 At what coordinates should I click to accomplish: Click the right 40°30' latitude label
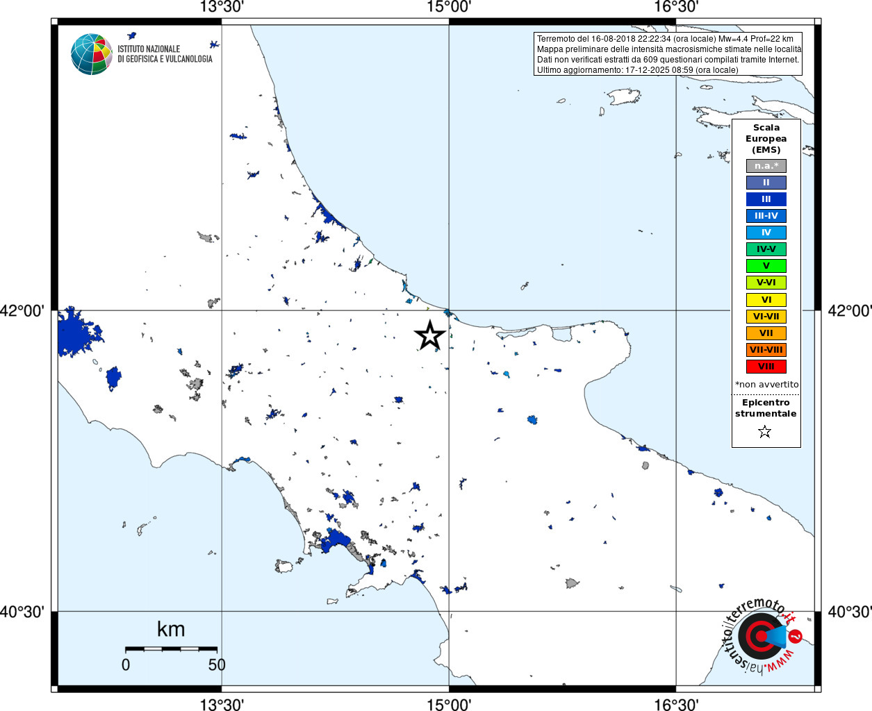[849, 612]
